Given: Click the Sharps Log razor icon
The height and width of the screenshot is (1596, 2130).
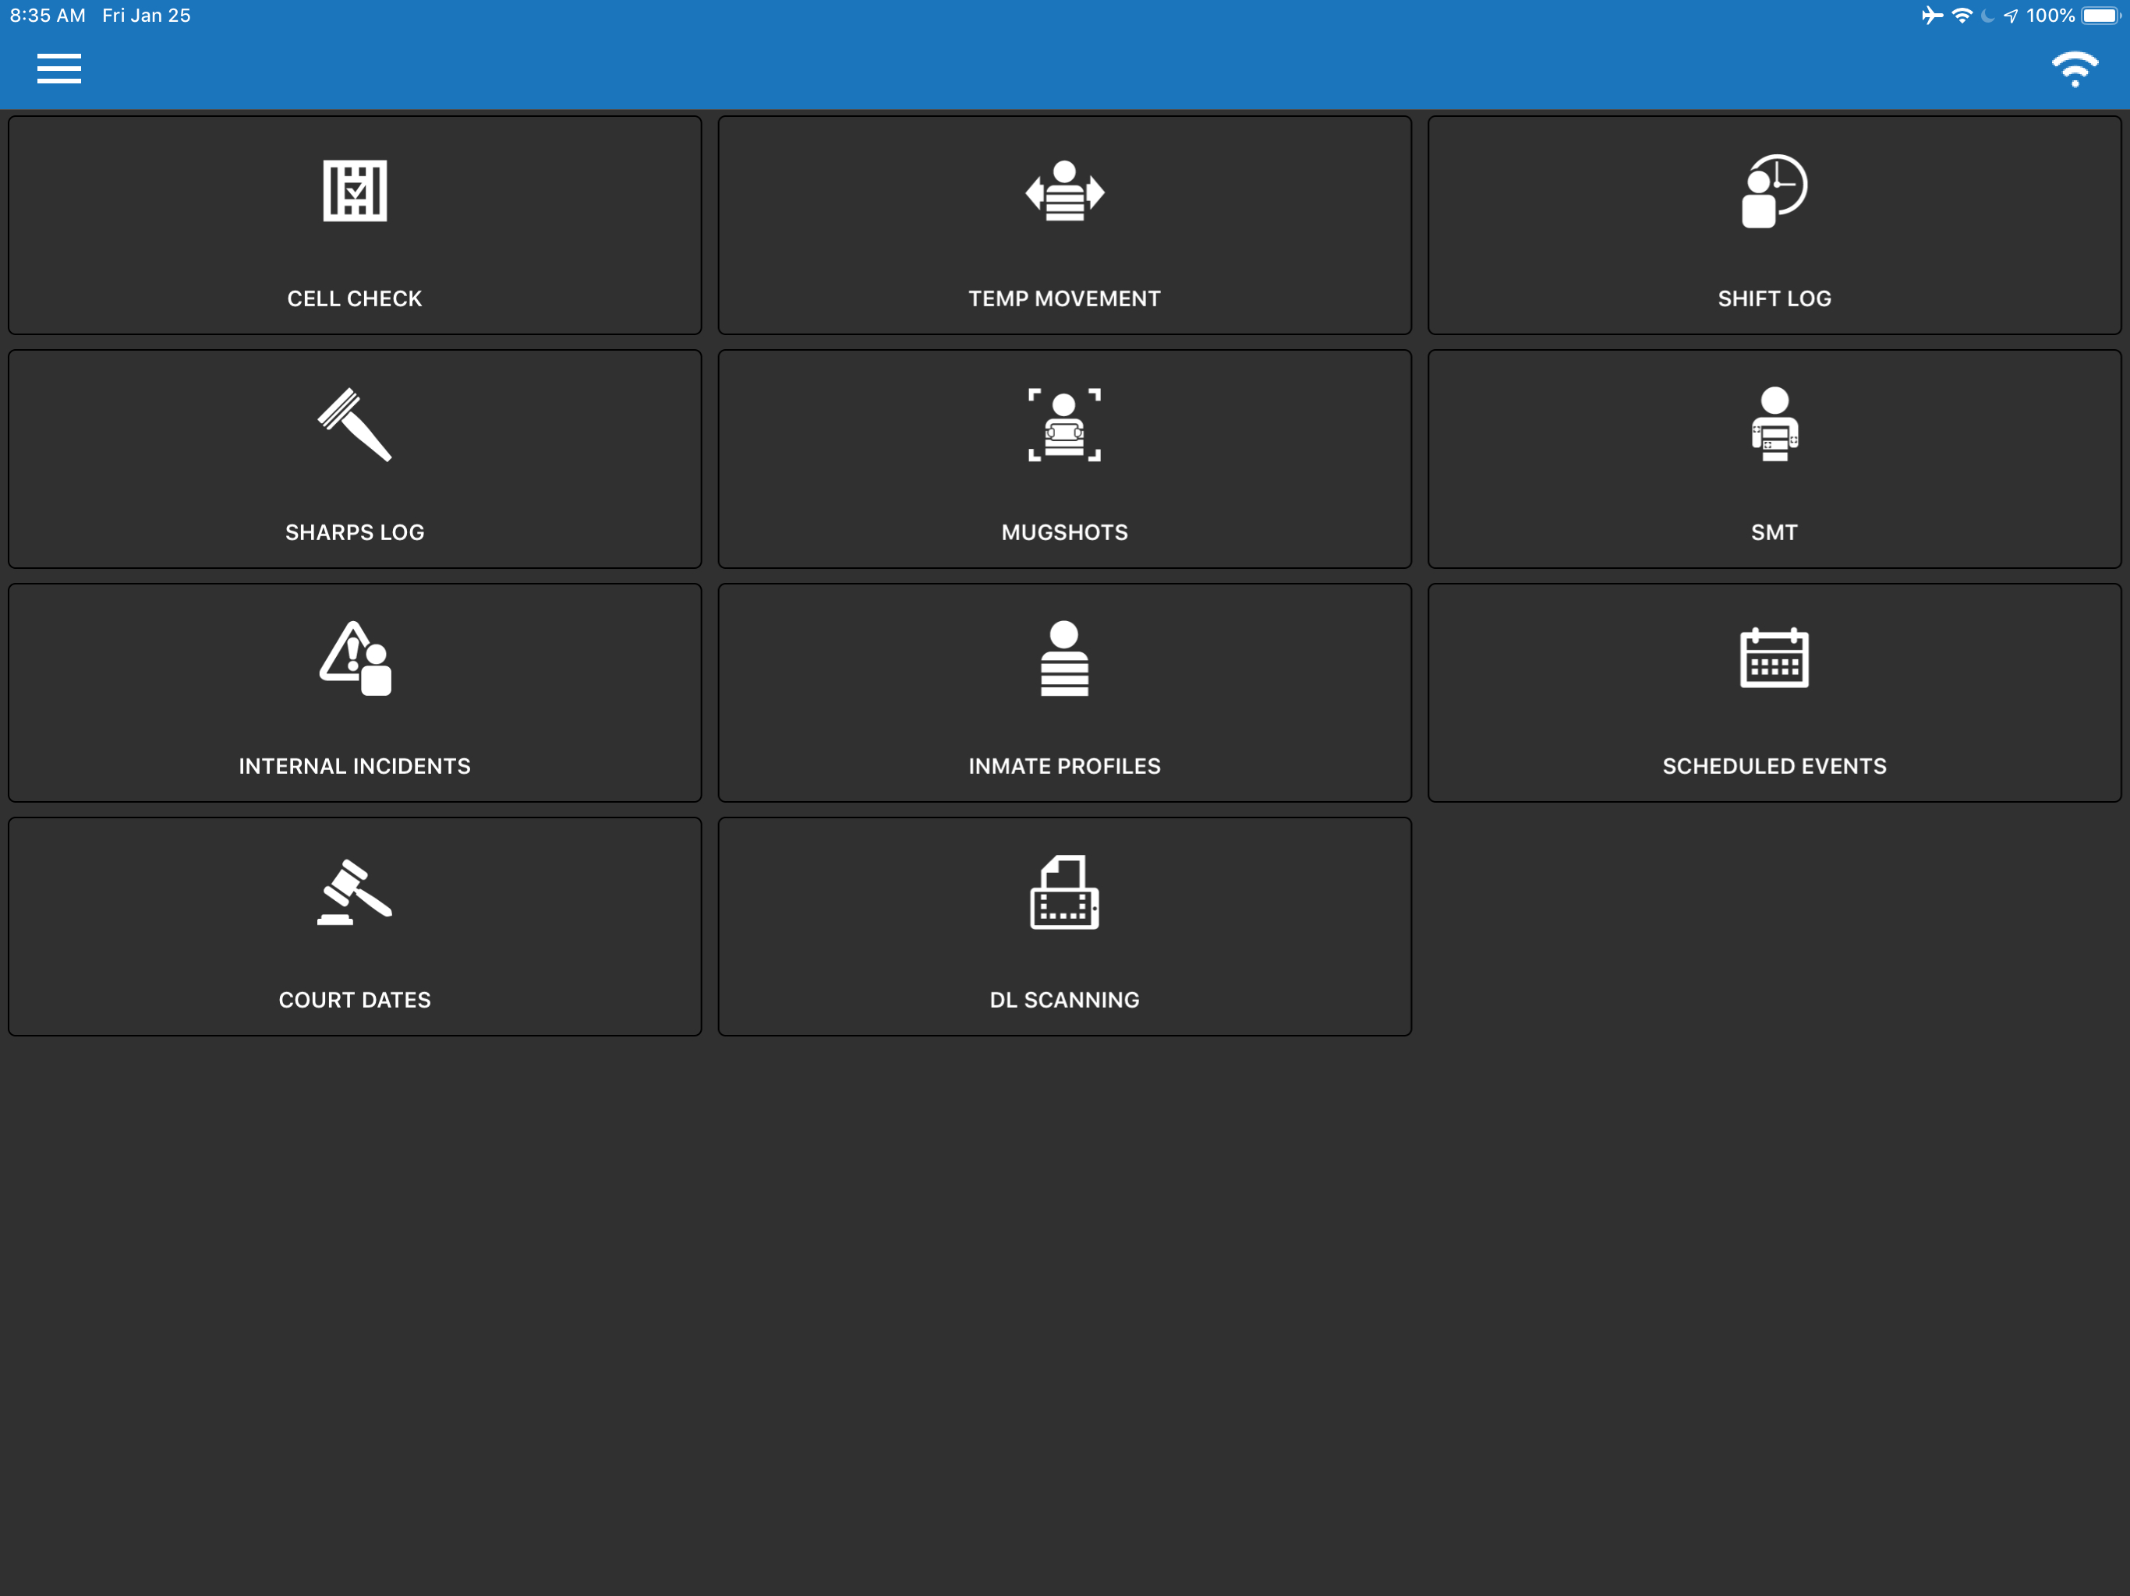Looking at the screenshot, I should tap(355, 425).
